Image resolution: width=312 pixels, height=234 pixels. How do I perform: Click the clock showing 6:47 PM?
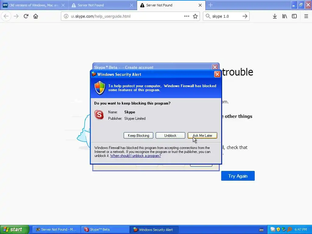click(x=301, y=230)
